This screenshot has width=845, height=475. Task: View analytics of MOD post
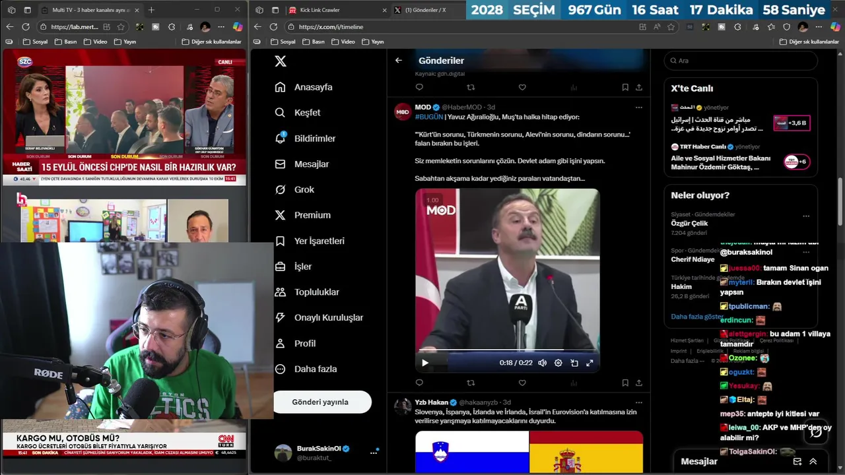(x=574, y=383)
